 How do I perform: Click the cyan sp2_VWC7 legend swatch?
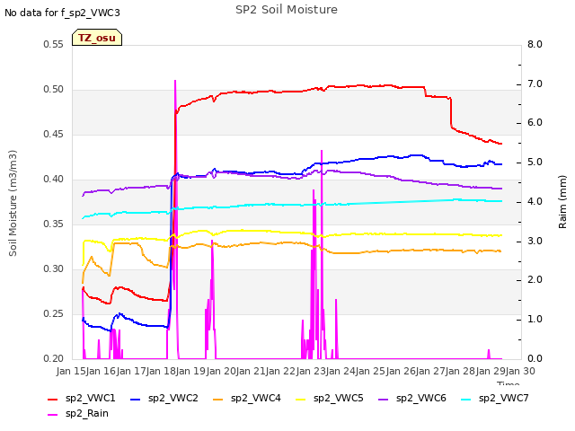466,399
